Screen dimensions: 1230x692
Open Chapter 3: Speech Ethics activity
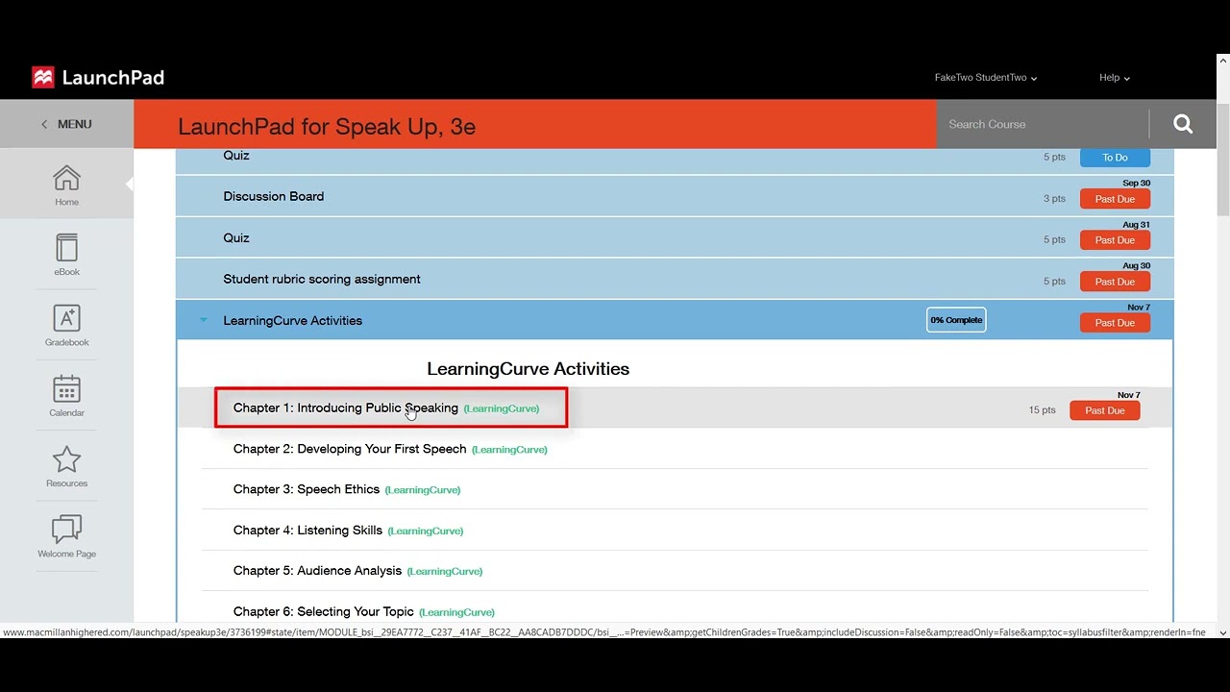(x=306, y=490)
